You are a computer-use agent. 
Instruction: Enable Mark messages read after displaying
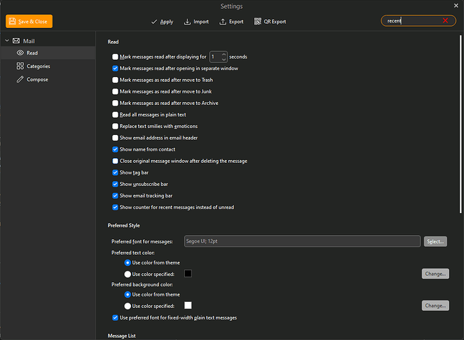[115, 57]
